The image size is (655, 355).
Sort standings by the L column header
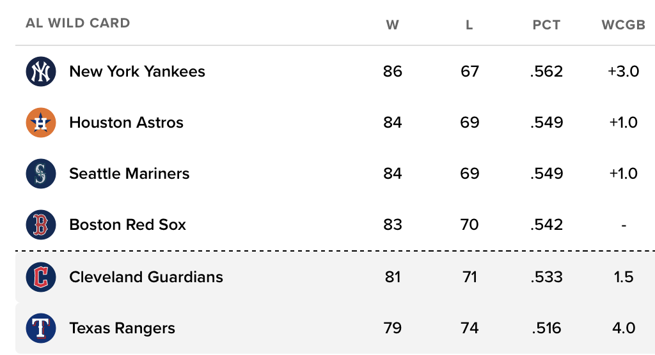470,25
